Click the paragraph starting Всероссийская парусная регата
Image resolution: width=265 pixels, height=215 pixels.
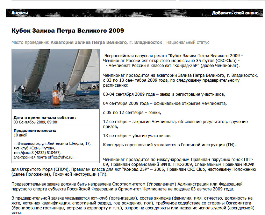pos(173,61)
